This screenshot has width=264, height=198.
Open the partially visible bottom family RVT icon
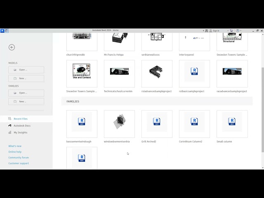[82, 158]
